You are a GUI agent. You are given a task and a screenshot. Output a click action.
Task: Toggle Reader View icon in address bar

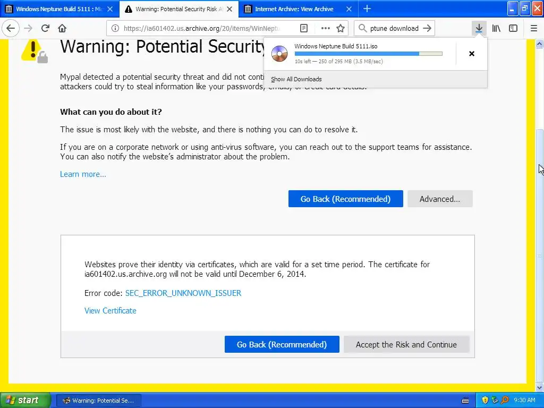[x=303, y=29]
